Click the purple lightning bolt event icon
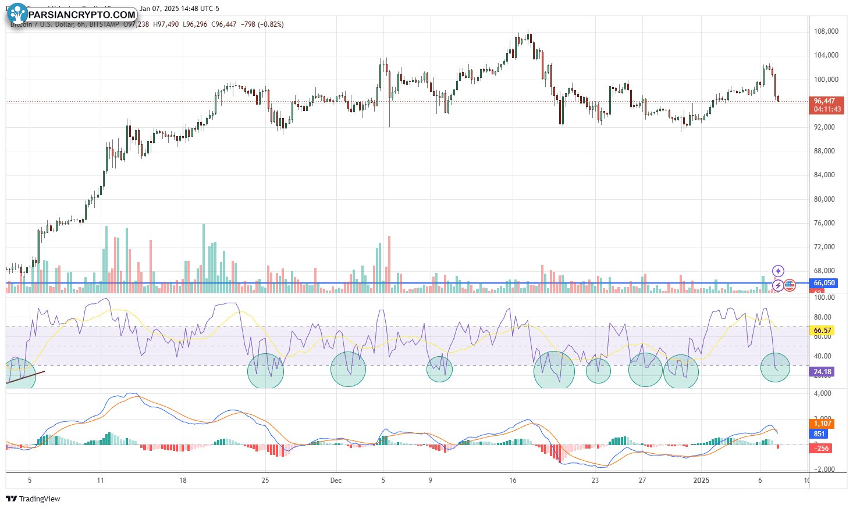The width and height of the screenshot is (853, 509). pos(778,285)
